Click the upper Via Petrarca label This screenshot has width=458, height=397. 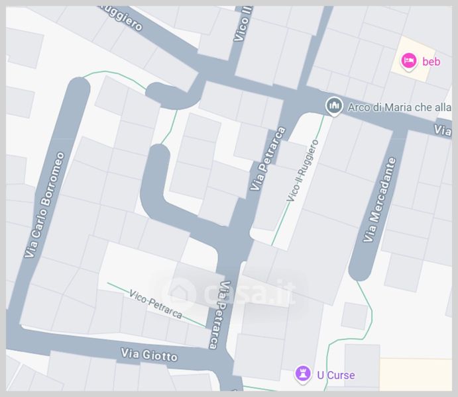click(x=268, y=159)
